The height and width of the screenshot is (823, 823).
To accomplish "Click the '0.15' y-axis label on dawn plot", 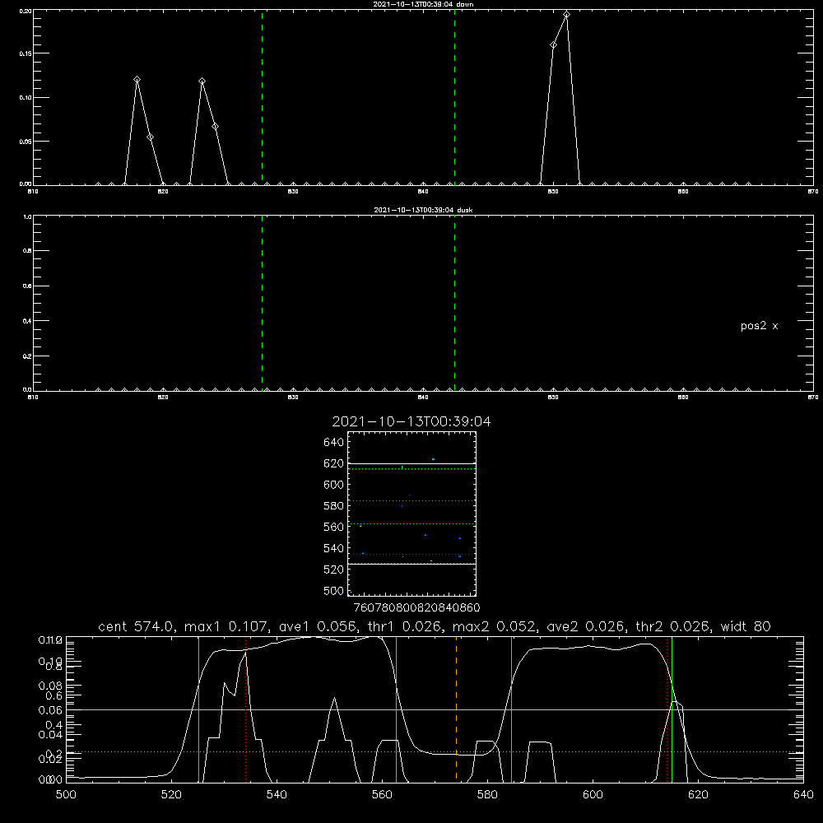I will [x=26, y=53].
